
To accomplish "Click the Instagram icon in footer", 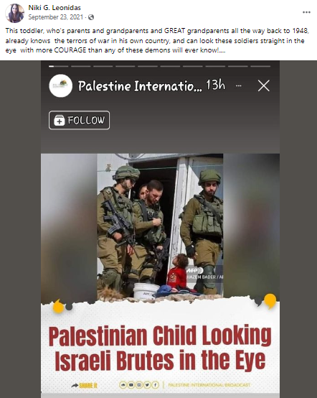I will (139, 385).
